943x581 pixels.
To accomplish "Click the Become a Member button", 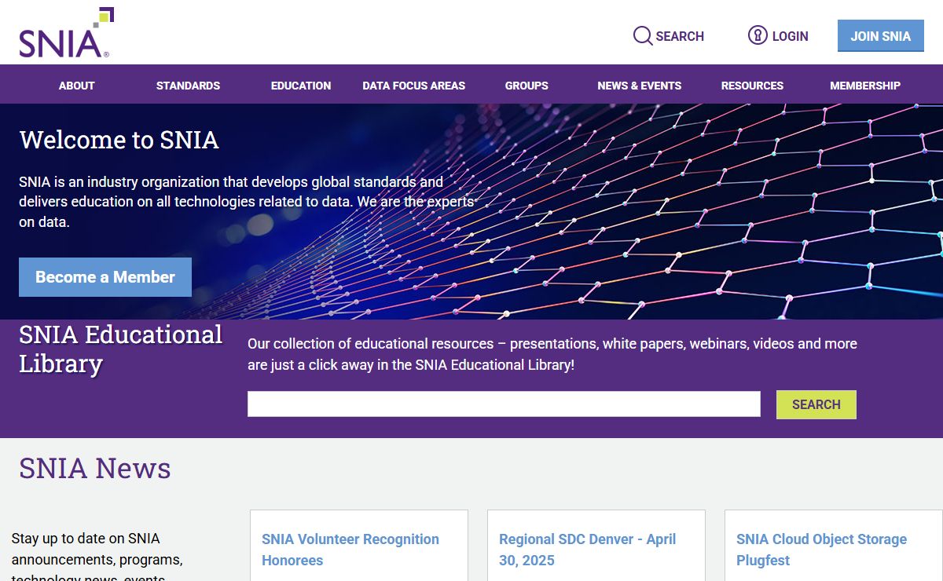I will [105, 277].
